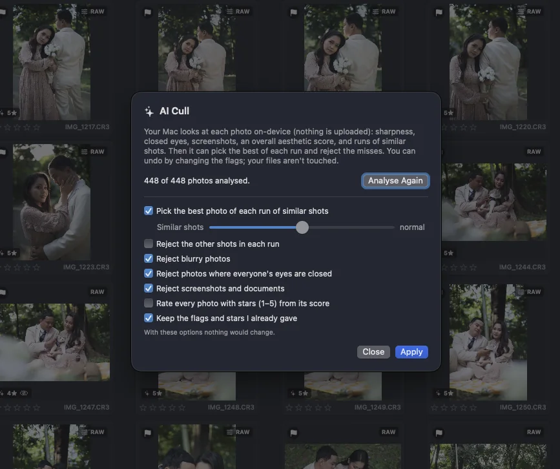This screenshot has height=469, width=560.
Task: Click the adjustments icon on IMG_1217.CR3
Action: 84,12
